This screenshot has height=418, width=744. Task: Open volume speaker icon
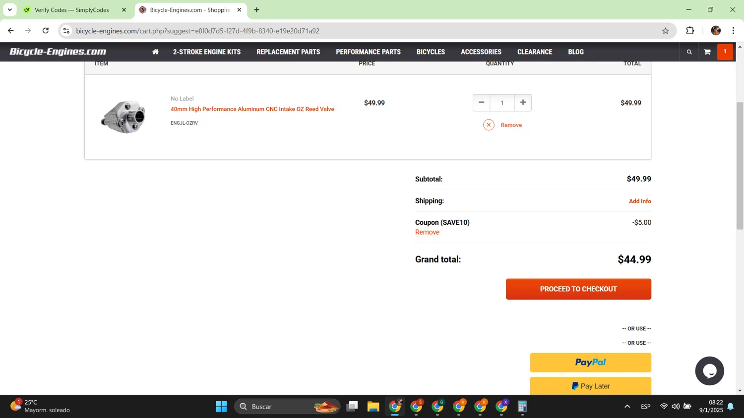point(676,407)
